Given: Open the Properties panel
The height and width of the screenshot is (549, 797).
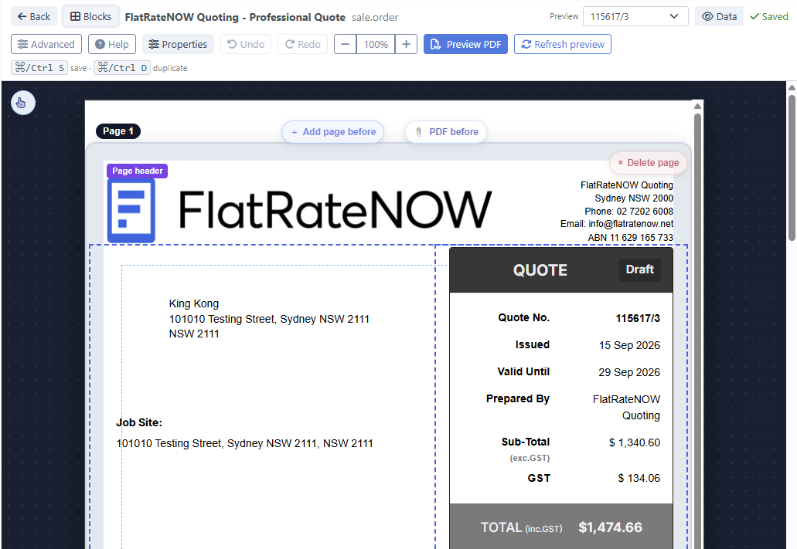Looking at the screenshot, I should [x=178, y=44].
